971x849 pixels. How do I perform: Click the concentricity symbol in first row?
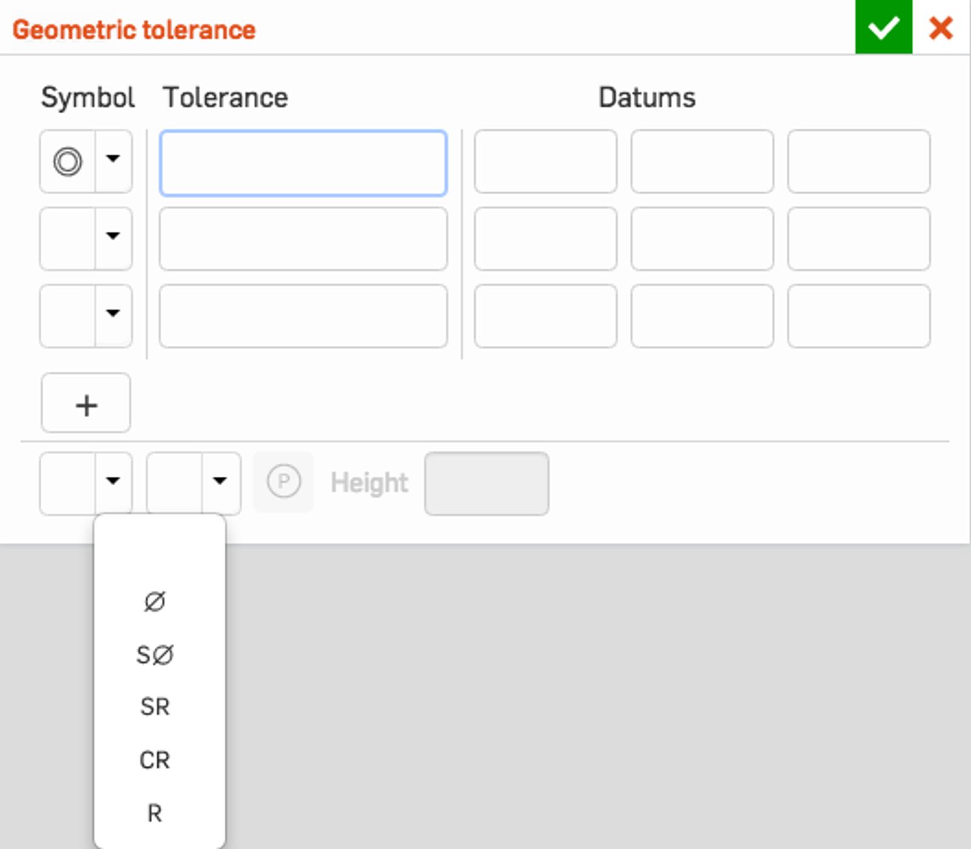(x=67, y=162)
